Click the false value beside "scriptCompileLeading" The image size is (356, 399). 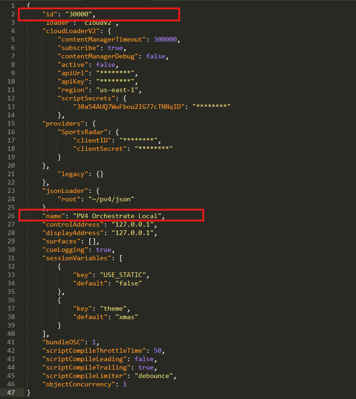pyautogui.click(x=144, y=359)
